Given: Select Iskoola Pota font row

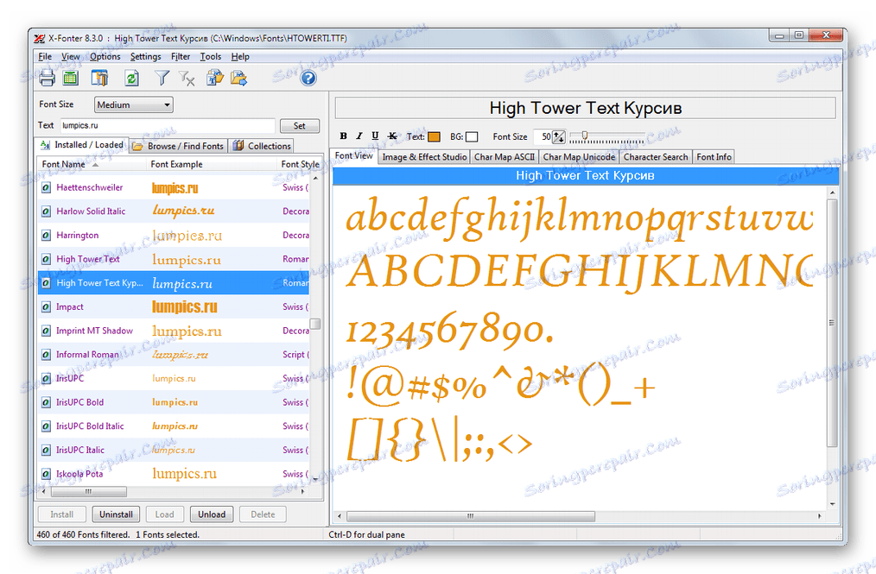Looking at the screenshot, I should [173, 474].
